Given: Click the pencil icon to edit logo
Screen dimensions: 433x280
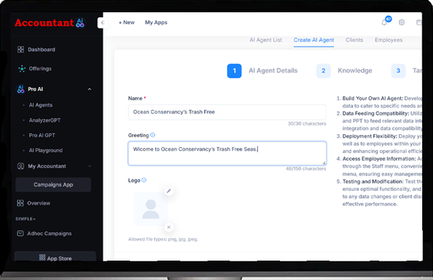Looking at the screenshot, I should point(169,191).
